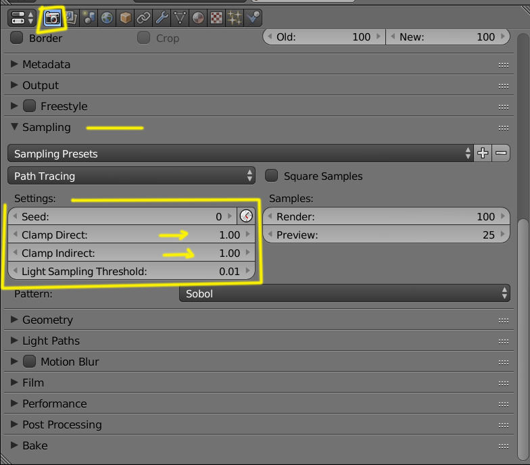Select the Render properties camera tab
Viewport: 530px width, 465px height.
(x=52, y=18)
